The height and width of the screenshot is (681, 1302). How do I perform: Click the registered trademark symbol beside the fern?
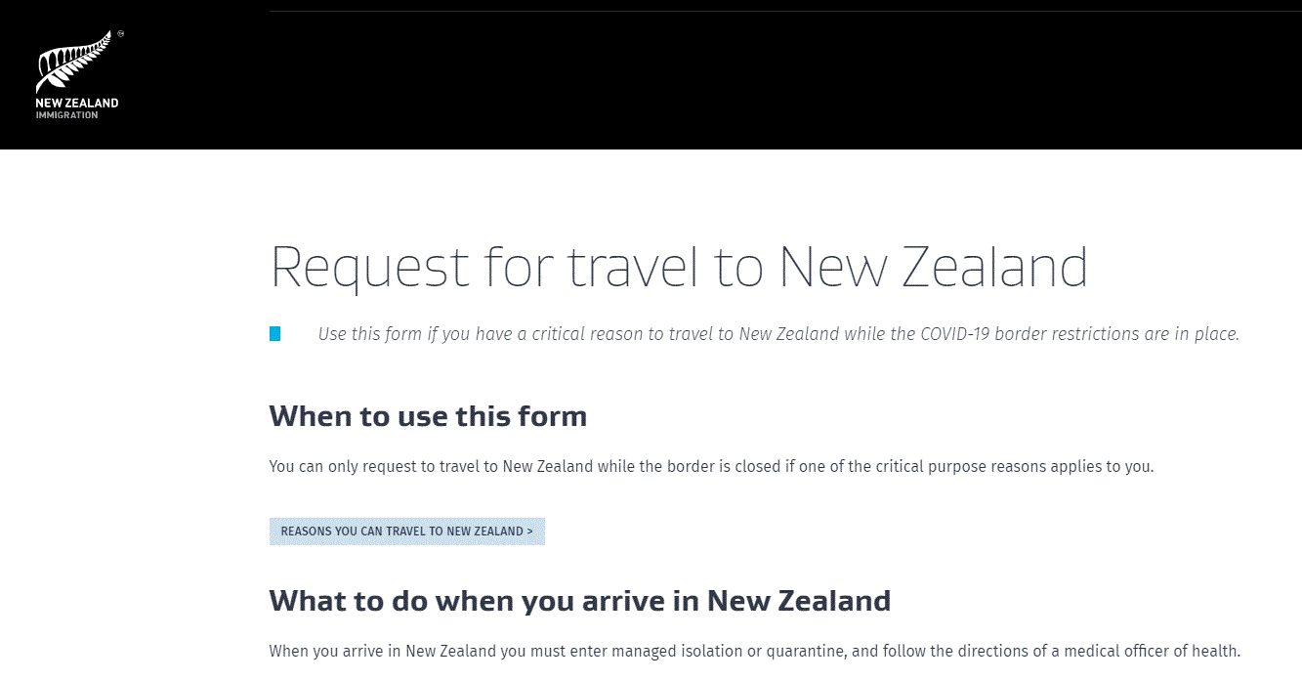pyautogui.click(x=120, y=33)
